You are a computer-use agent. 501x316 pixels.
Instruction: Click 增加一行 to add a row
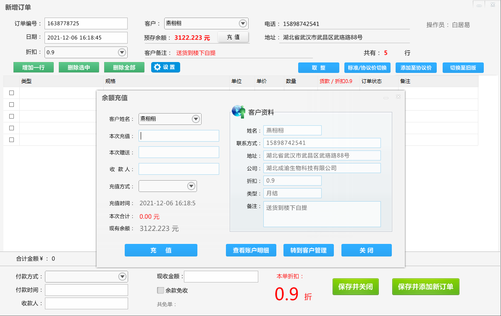click(x=33, y=67)
